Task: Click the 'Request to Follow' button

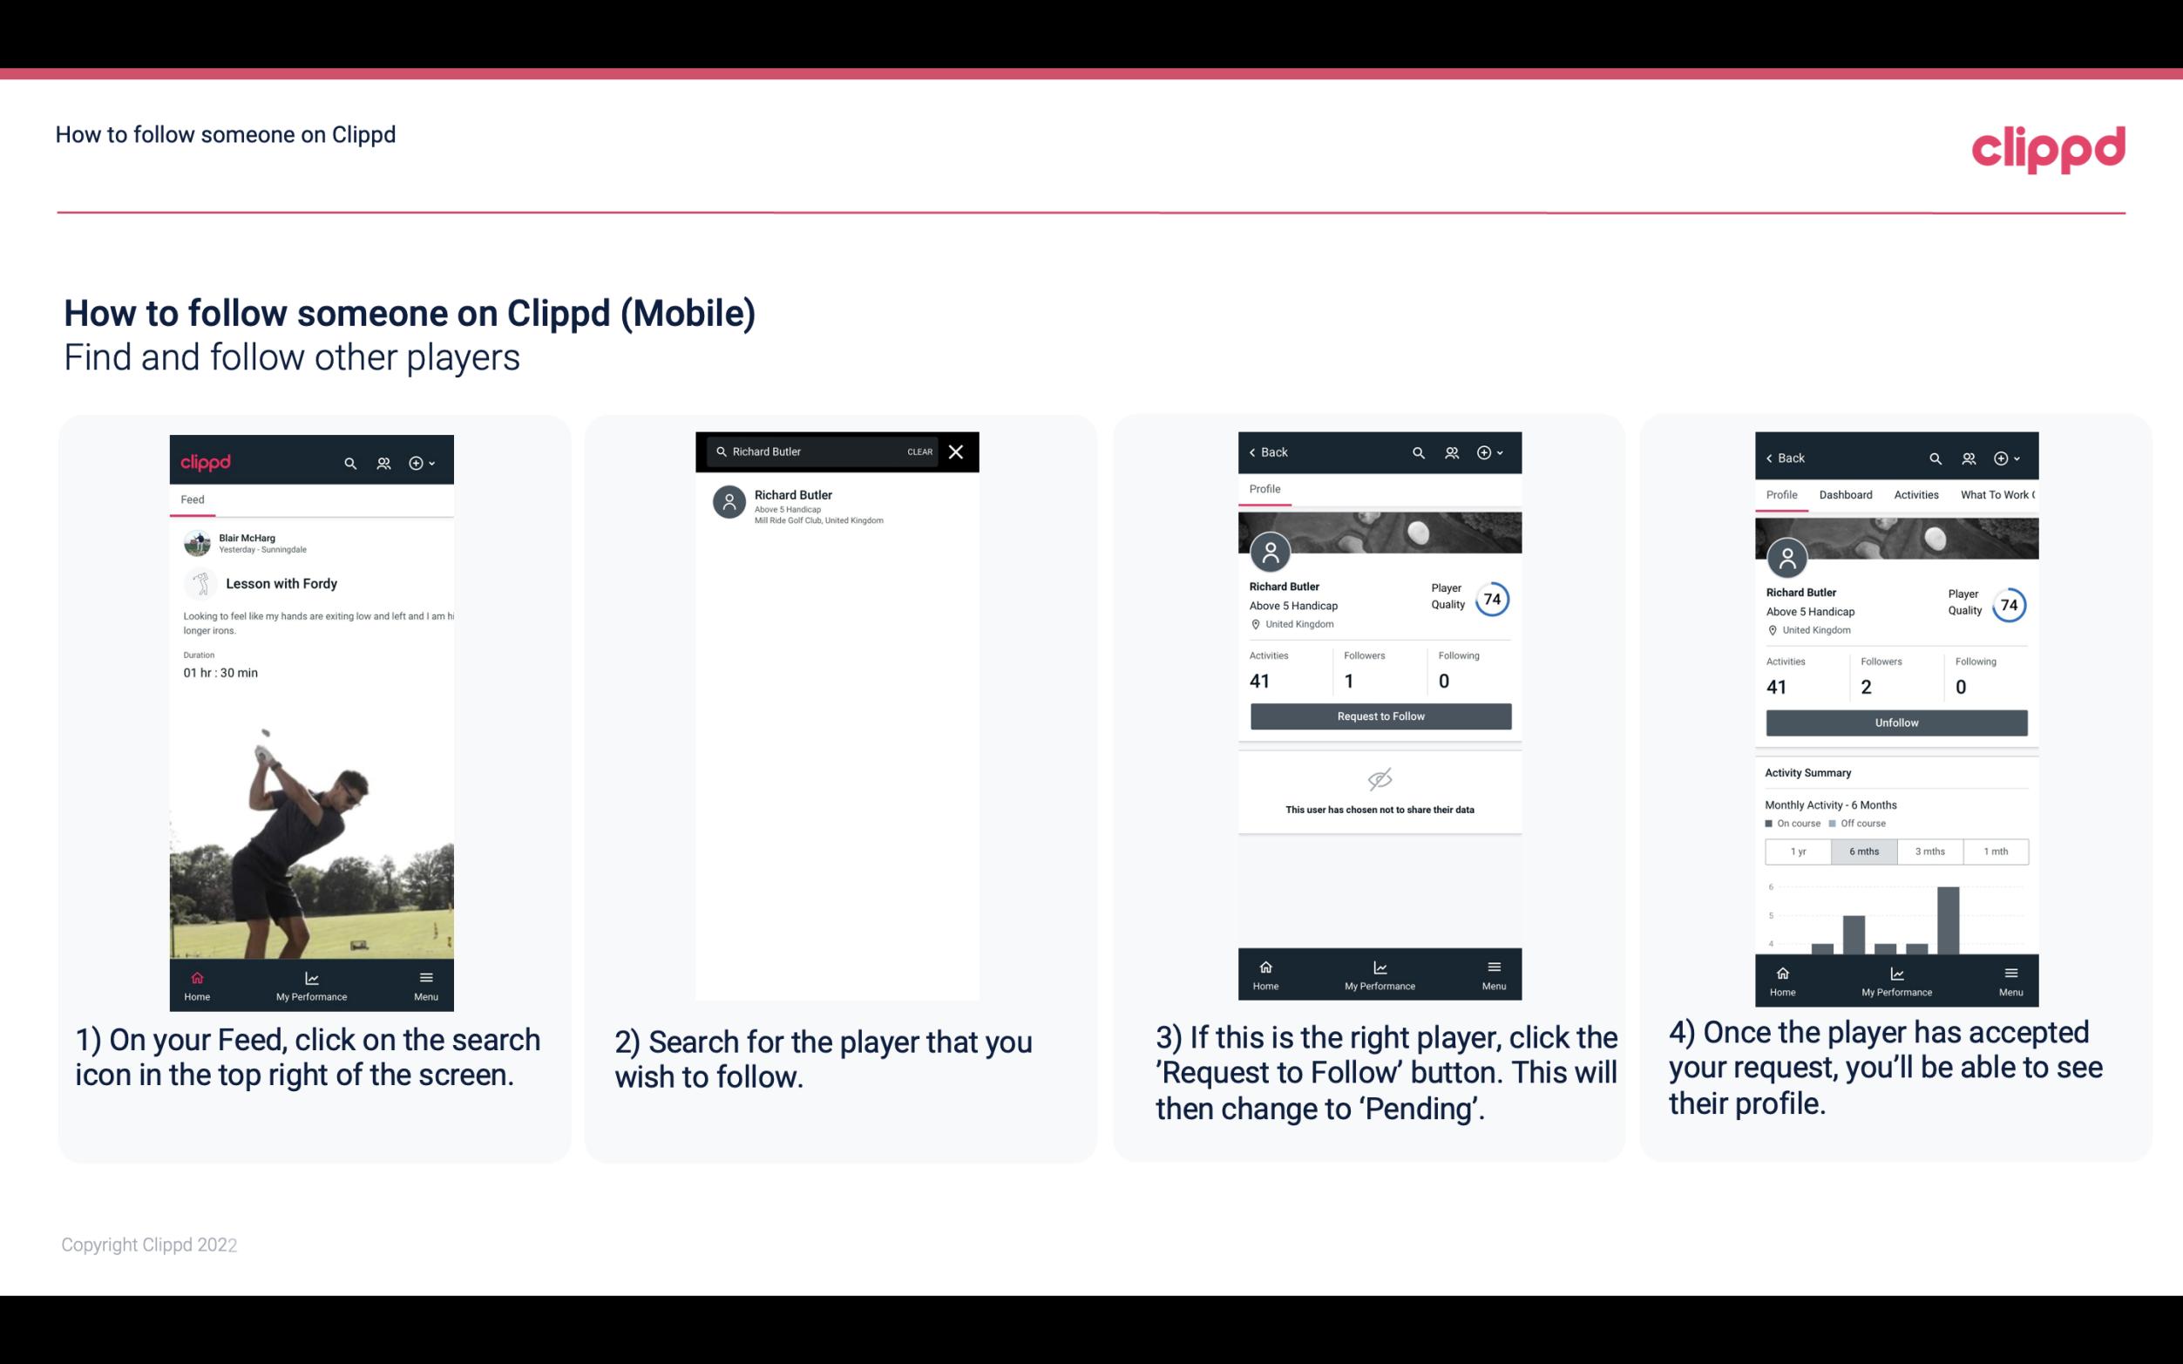Action: pos(1380,716)
